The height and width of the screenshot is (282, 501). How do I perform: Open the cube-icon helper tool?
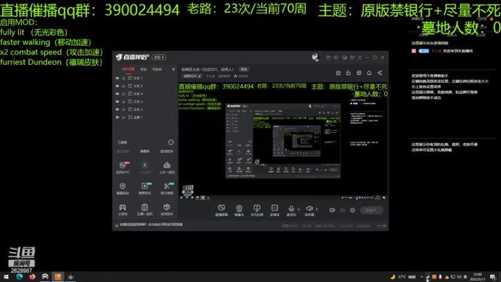(x=167, y=210)
